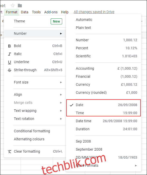Click the Bold B icon

pos(10,46)
